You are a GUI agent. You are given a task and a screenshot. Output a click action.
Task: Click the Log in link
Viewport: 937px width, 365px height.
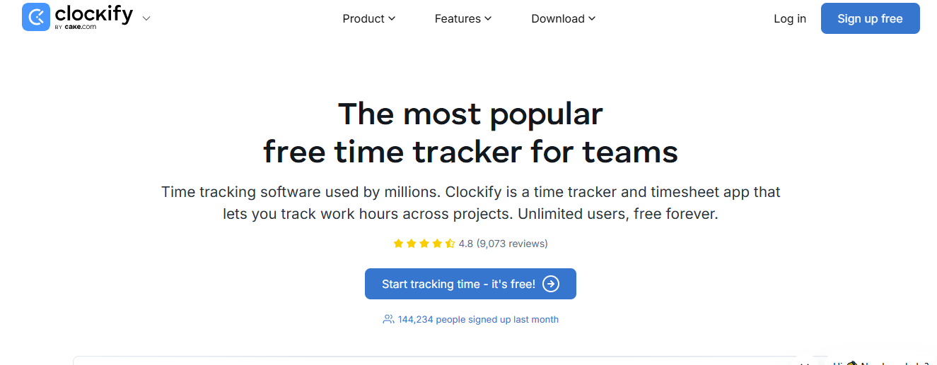coord(790,18)
